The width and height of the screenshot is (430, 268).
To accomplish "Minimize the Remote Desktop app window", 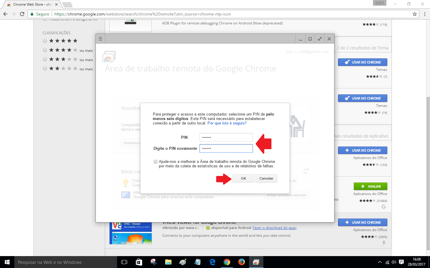I will click(x=300, y=39).
